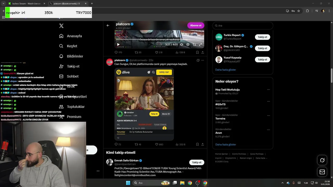This screenshot has height=187, width=333.
Task: Click Daha fazla göster under Neler oluyor
Action: click(x=226, y=144)
